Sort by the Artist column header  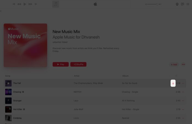(76, 76)
